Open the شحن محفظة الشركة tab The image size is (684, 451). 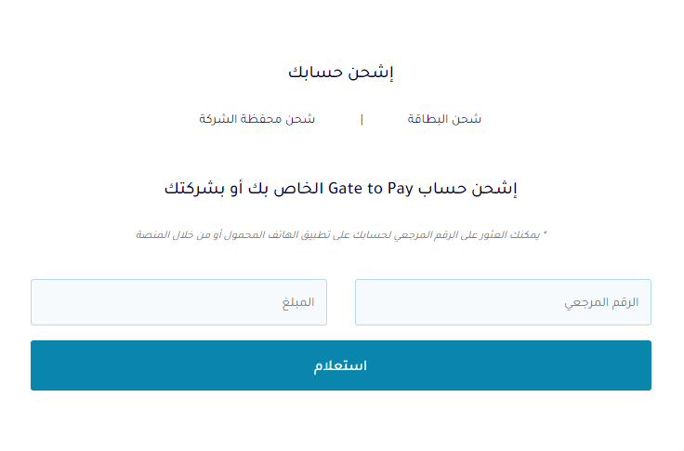pyautogui.click(x=256, y=119)
